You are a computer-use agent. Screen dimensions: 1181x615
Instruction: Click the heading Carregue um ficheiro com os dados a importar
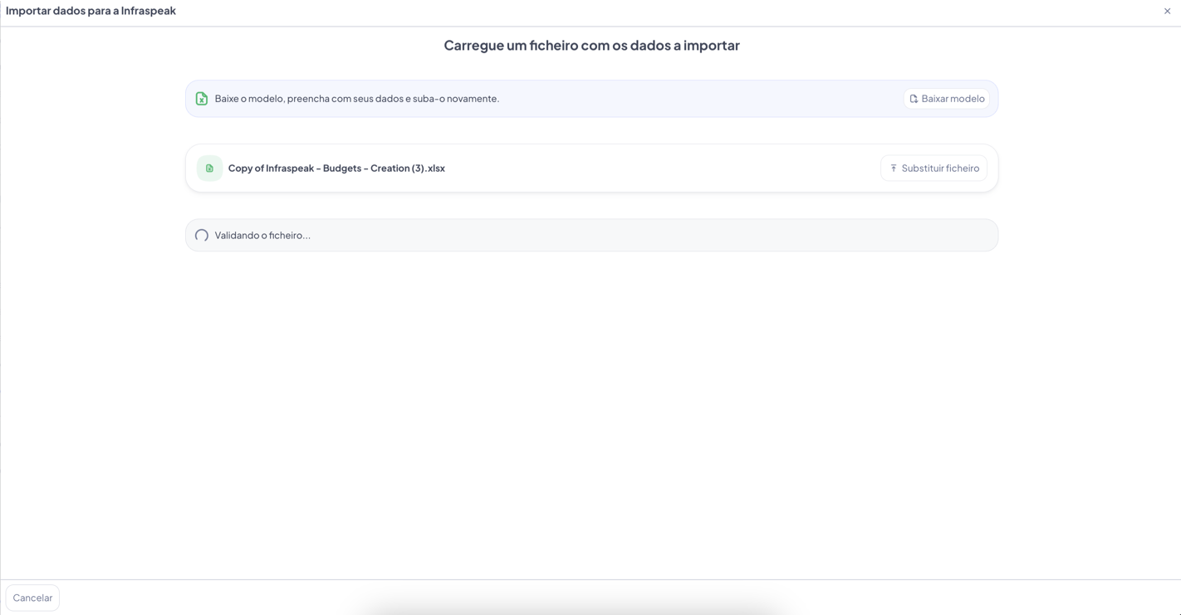click(x=591, y=46)
